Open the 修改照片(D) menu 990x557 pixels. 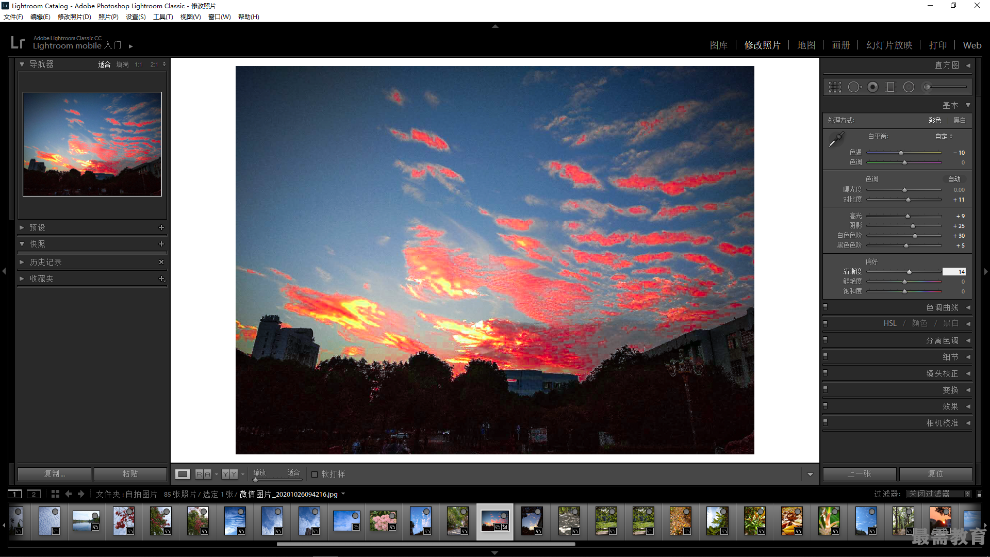[74, 17]
